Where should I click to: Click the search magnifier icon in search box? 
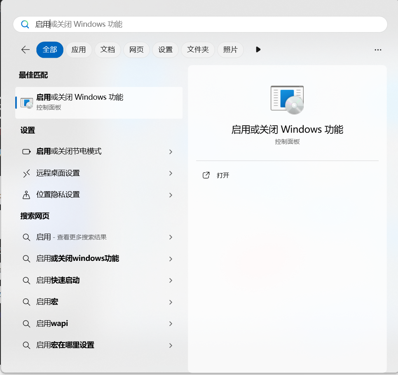(x=25, y=24)
